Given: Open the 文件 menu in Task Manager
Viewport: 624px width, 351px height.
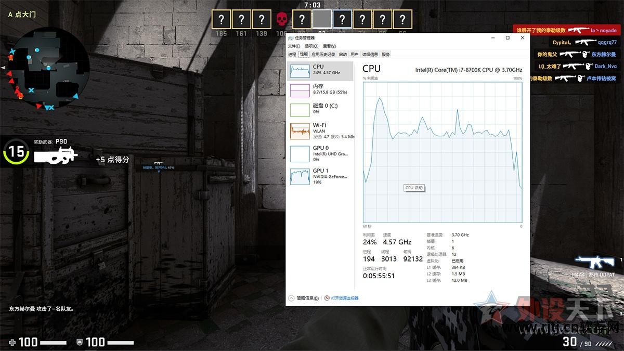Looking at the screenshot, I should 294,46.
